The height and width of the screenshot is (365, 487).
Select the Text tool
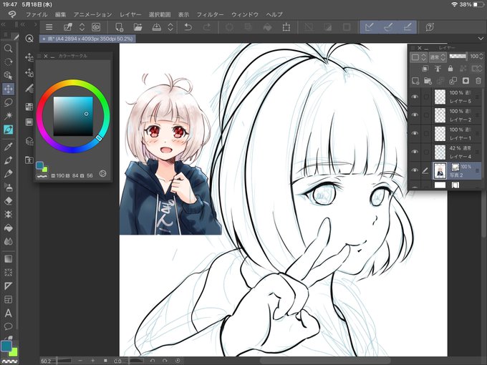[x=8, y=313]
